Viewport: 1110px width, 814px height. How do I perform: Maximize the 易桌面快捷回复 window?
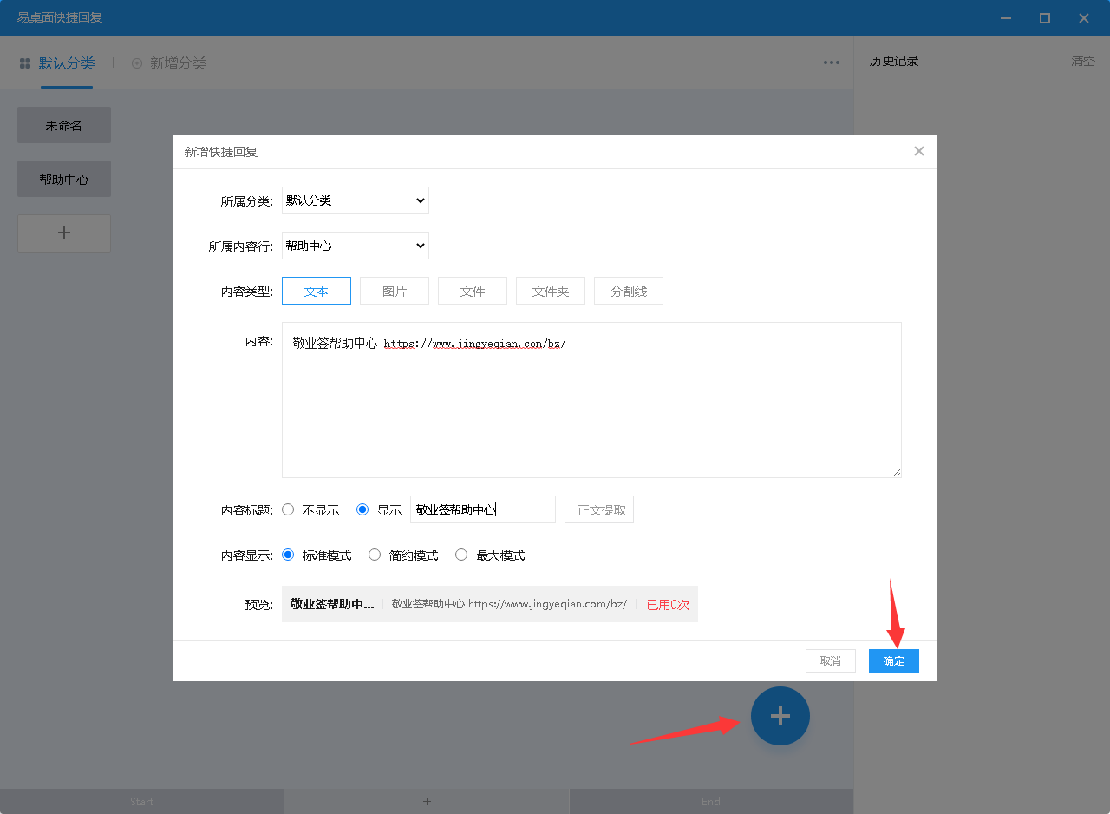pos(1045,18)
